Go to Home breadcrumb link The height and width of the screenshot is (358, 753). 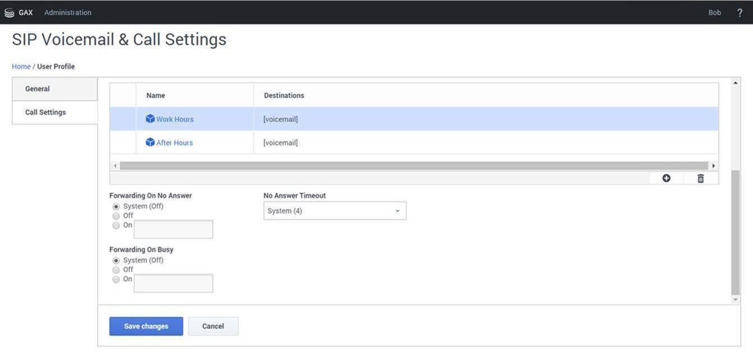pos(21,67)
